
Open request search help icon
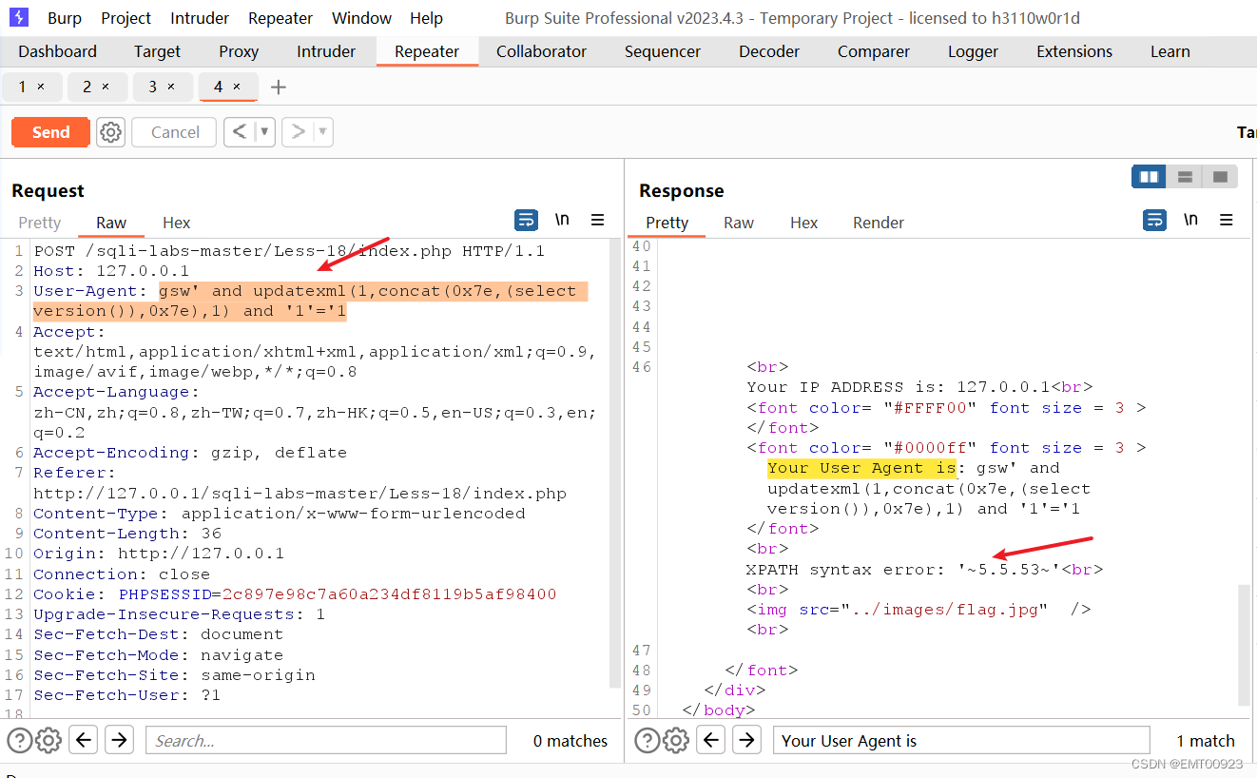point(19,740)
